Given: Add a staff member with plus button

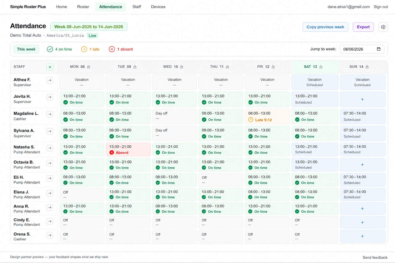Looking at the screenshot, I should pos(50,67).
